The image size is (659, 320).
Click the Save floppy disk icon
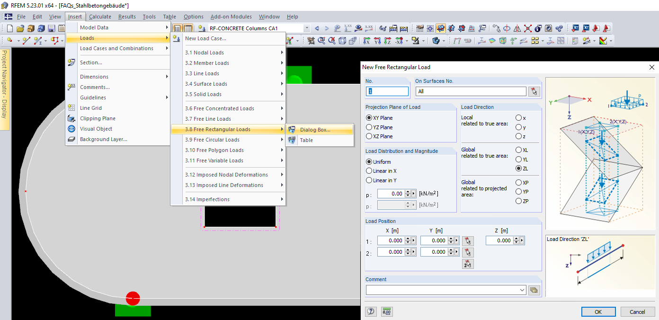[x=52, y=28]
